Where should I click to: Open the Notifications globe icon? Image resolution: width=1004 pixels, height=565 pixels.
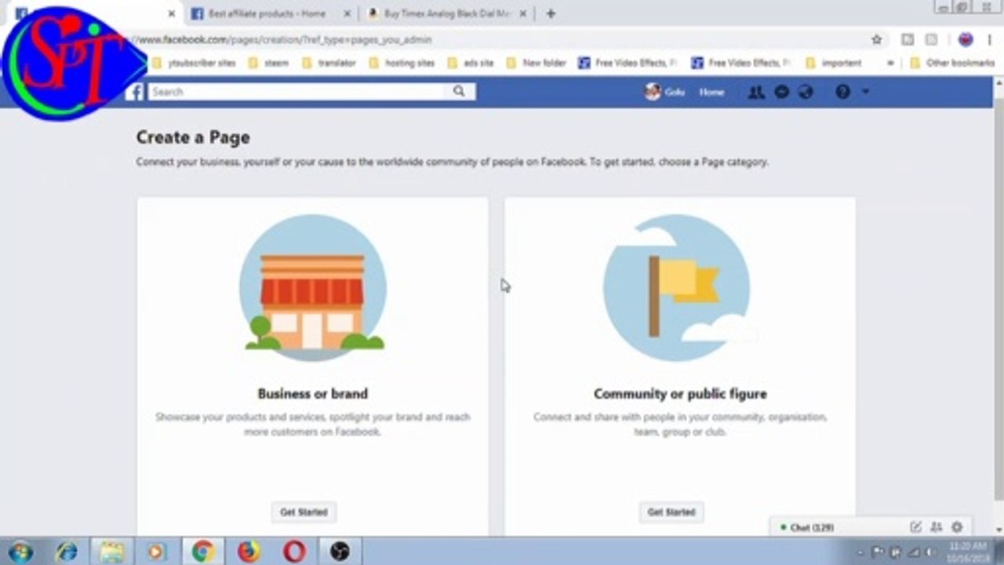[806, 92]
